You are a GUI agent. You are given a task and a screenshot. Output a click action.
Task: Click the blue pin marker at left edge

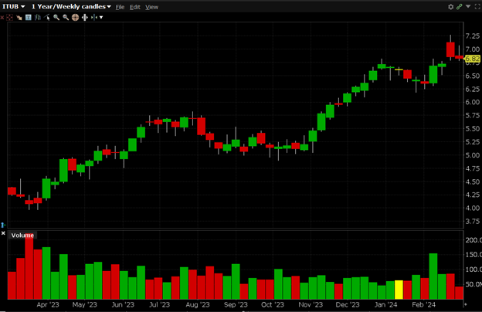point(3,225)
